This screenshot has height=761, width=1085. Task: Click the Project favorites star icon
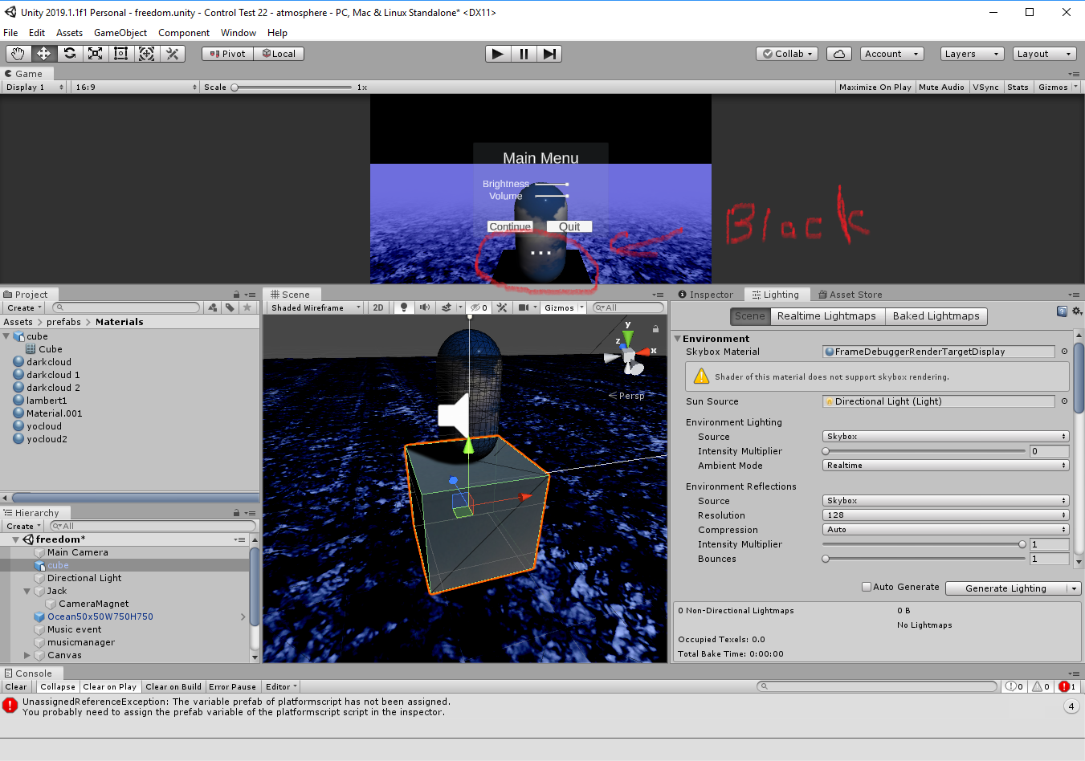coord(247,307)
